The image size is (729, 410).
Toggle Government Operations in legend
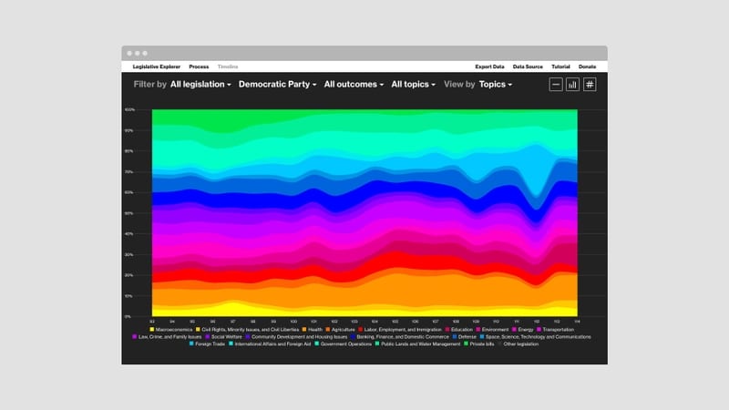(345, 344)
